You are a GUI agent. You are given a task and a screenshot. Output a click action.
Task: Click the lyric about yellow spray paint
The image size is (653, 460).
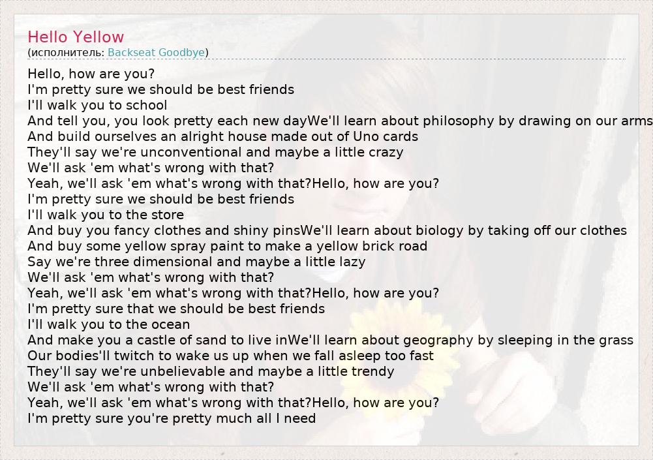pyautogui.click(x=227, y=246)
